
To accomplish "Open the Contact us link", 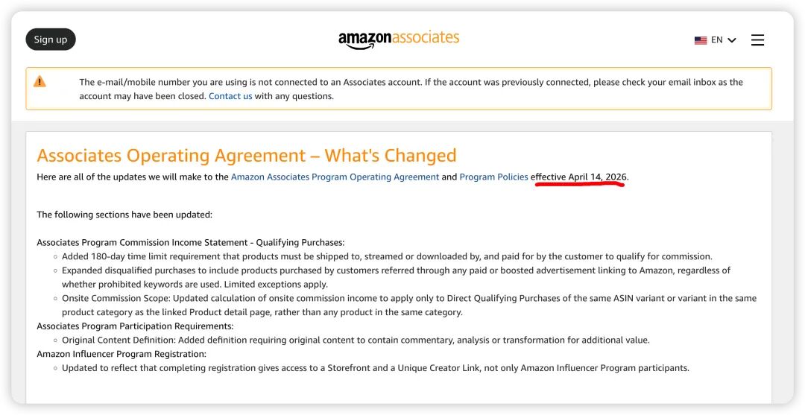I will click(x=230, y=96).
